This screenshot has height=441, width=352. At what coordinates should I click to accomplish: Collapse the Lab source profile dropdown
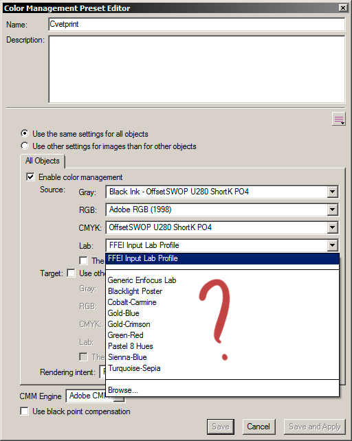333,245
